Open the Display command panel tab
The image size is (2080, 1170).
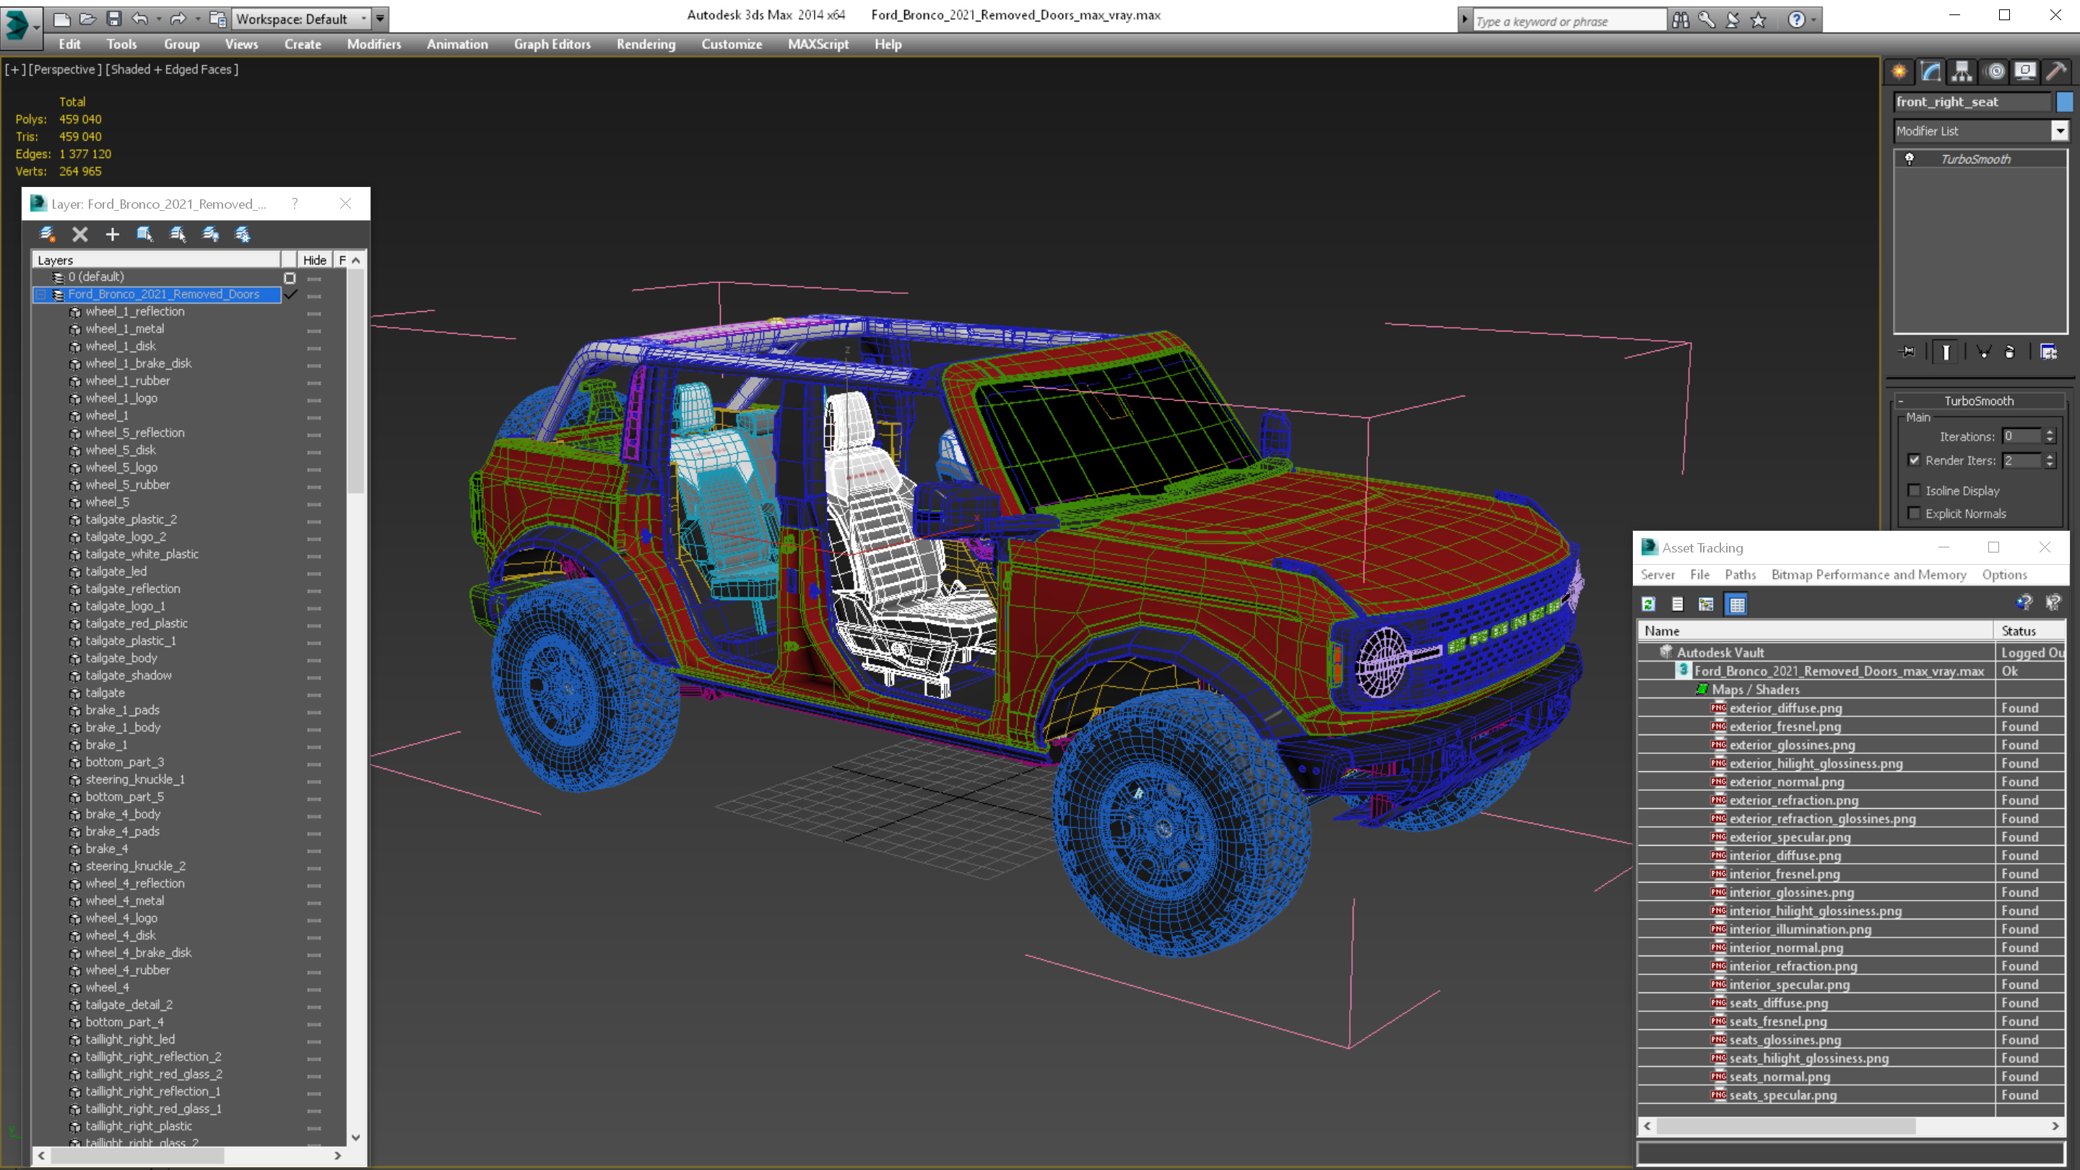click(2025, 72)
